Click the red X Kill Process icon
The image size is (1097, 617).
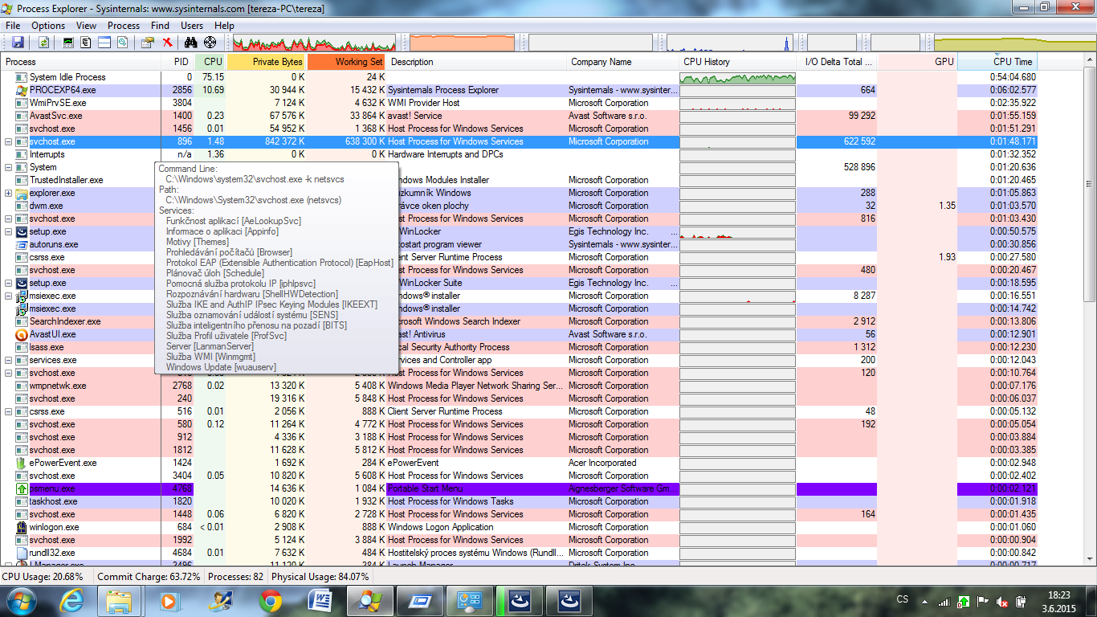point(167,43)
